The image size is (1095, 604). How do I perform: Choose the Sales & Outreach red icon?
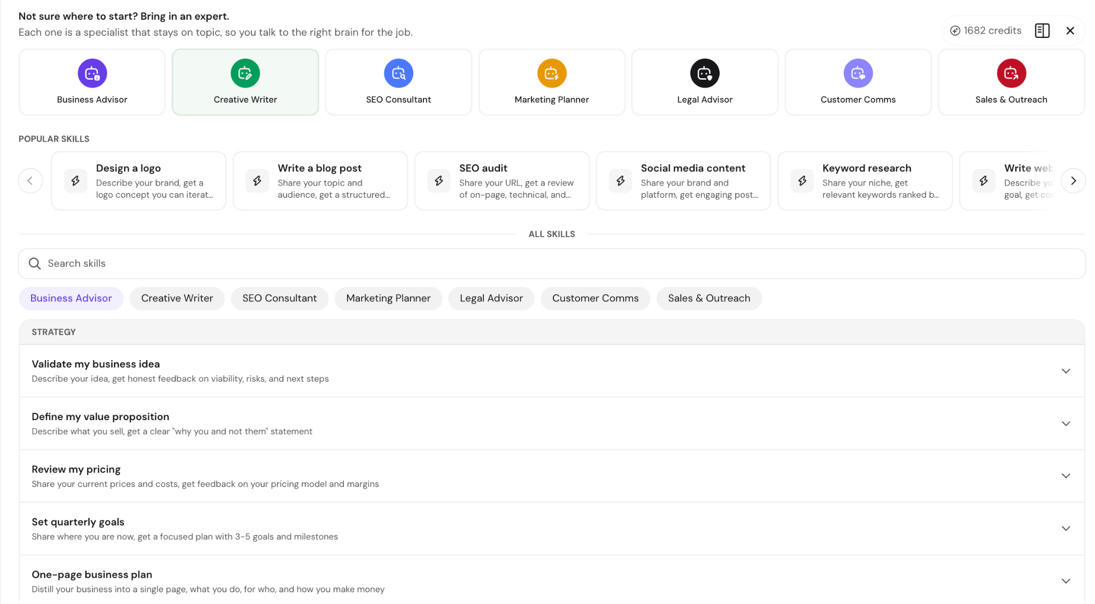[x=1011, y=73]
